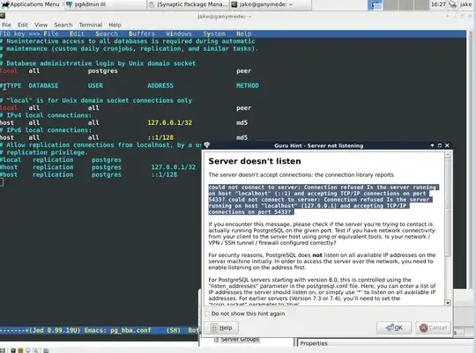This screenshot has height=353, width=476.
Task: Click the hint text vertical scrollbar
Action: [448, 229]
